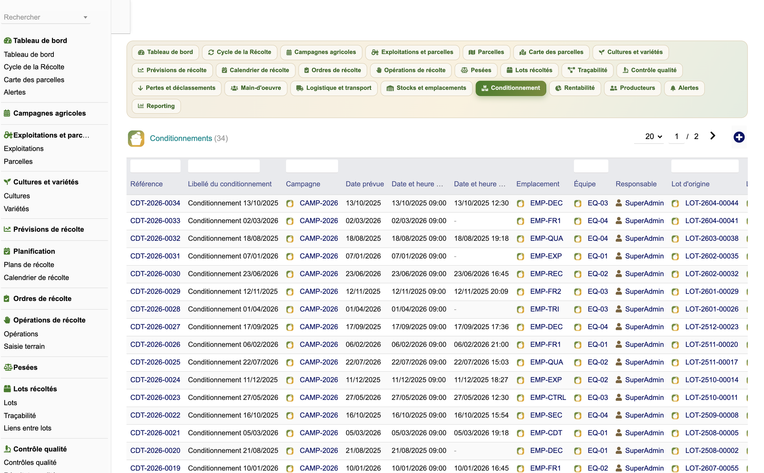Sort by the Date prévue column header

tap(365, 184)
